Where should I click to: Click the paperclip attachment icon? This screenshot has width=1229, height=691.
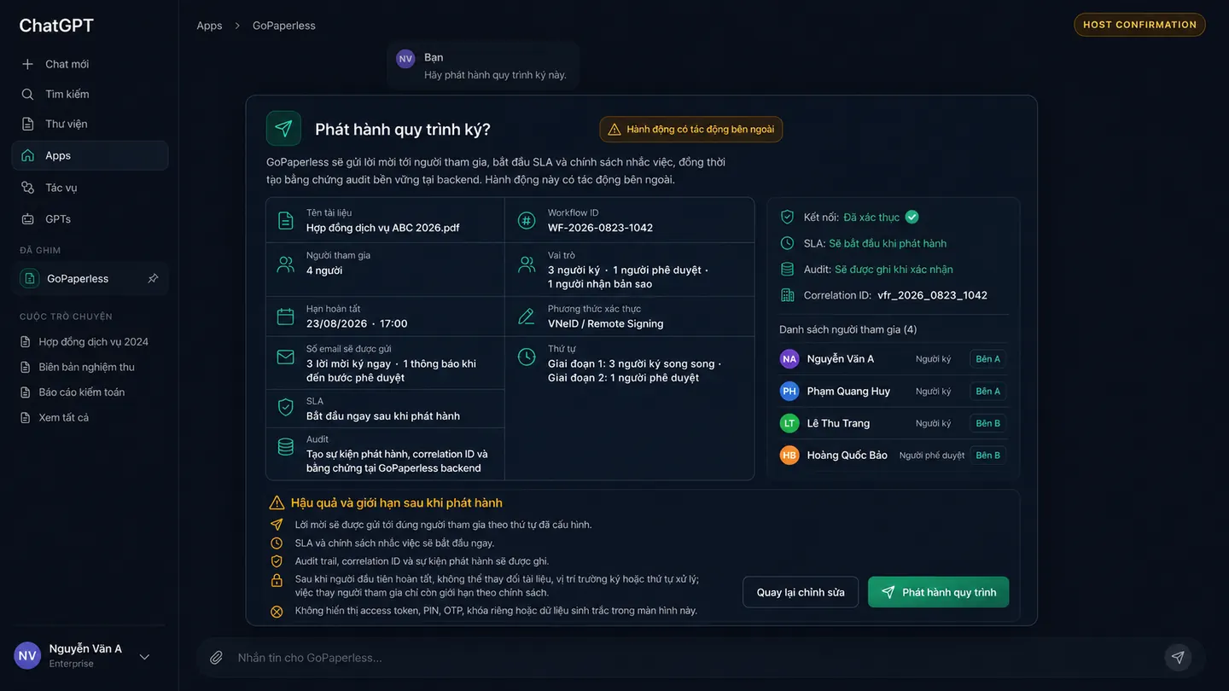coord(217,658)
